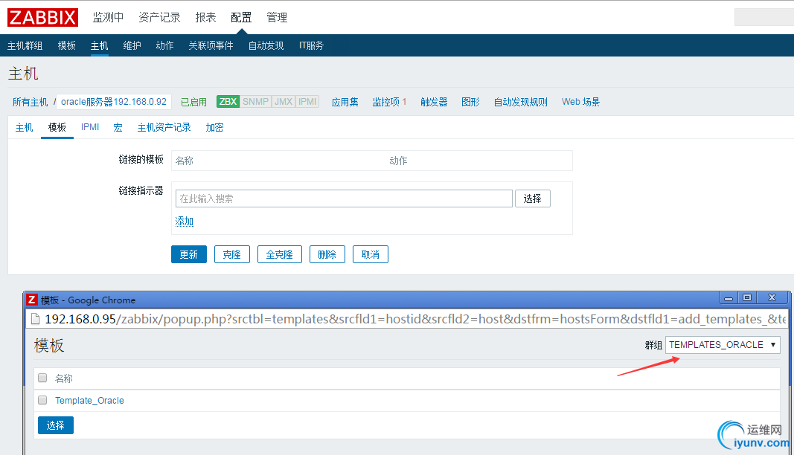
Task: Click the page icon in popup address bar
Action: click(x=35, y=319)
